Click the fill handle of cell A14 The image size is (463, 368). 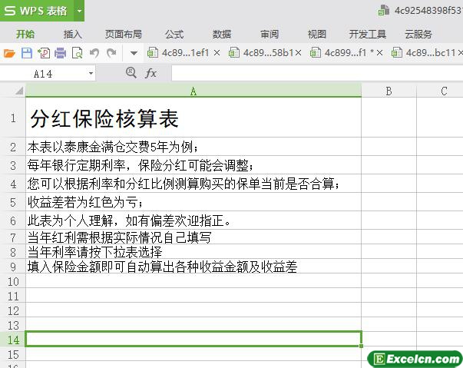(361, 346)
